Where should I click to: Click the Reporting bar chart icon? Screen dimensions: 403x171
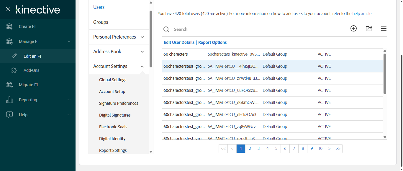pyautogui.click(x=9, y=100)
